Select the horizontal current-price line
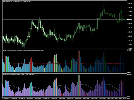This screenshot has width=134, height=100. (x=64, y=19)
